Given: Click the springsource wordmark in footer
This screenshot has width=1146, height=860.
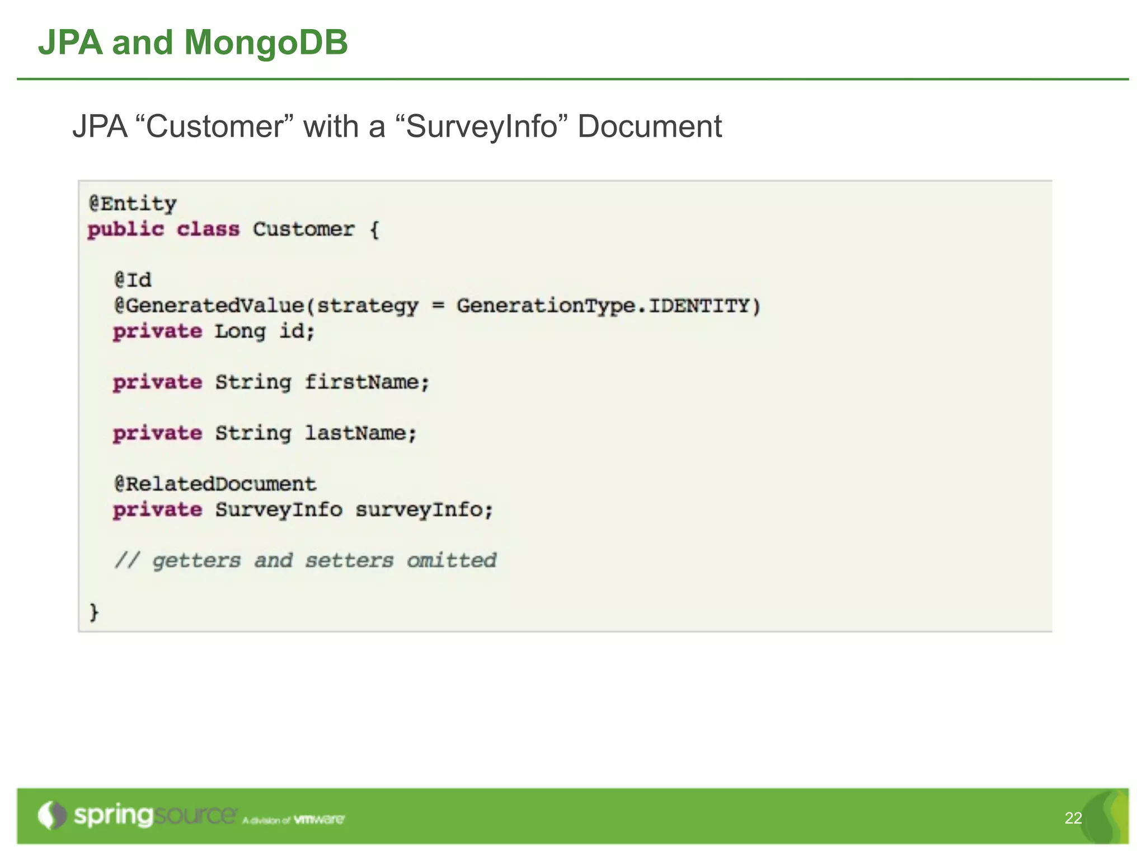Looking at the screenshot, I should (x=156, y=815).
